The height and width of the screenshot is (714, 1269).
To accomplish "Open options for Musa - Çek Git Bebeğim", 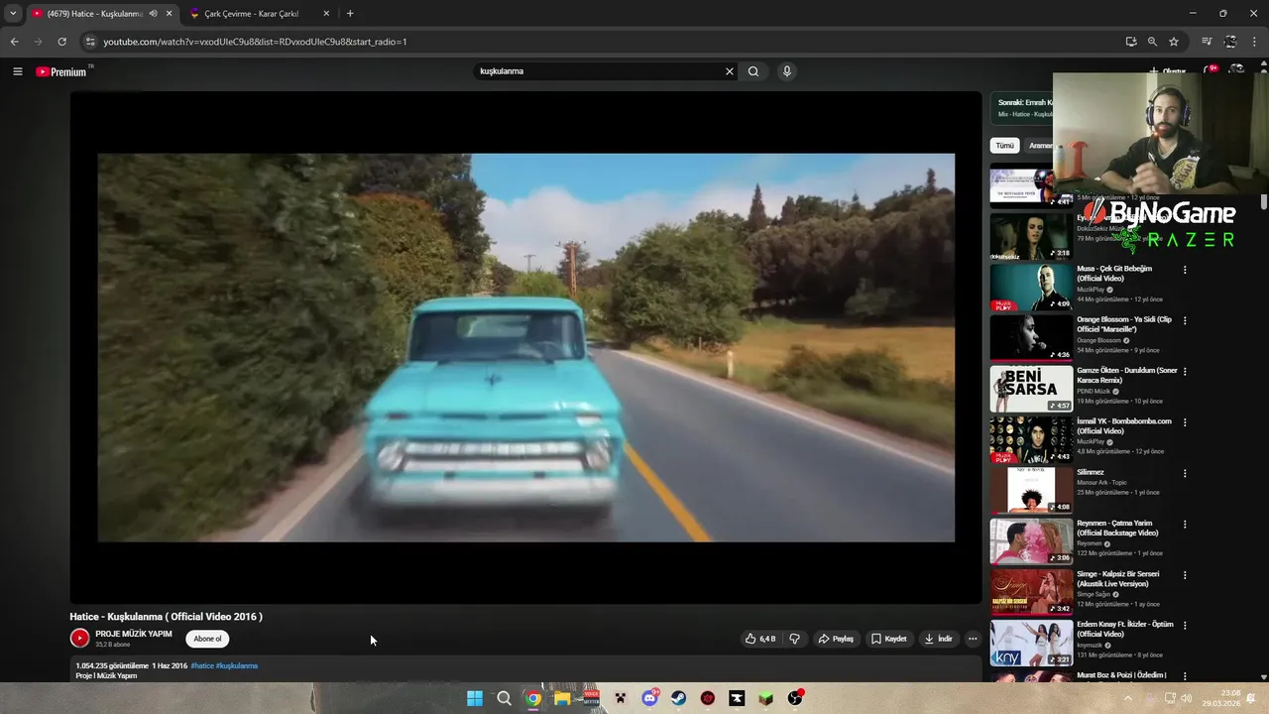I will tap(1185, 270).
